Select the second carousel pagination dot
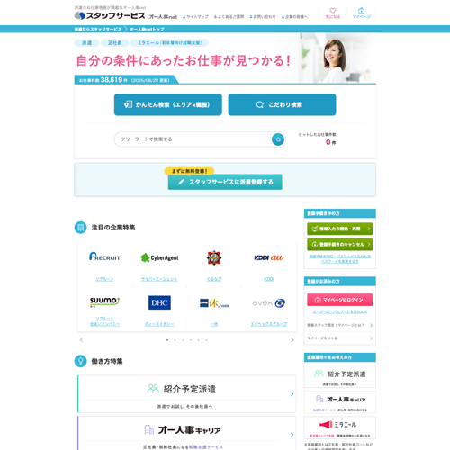Viewport: 450px width, 450px height. 175,340
